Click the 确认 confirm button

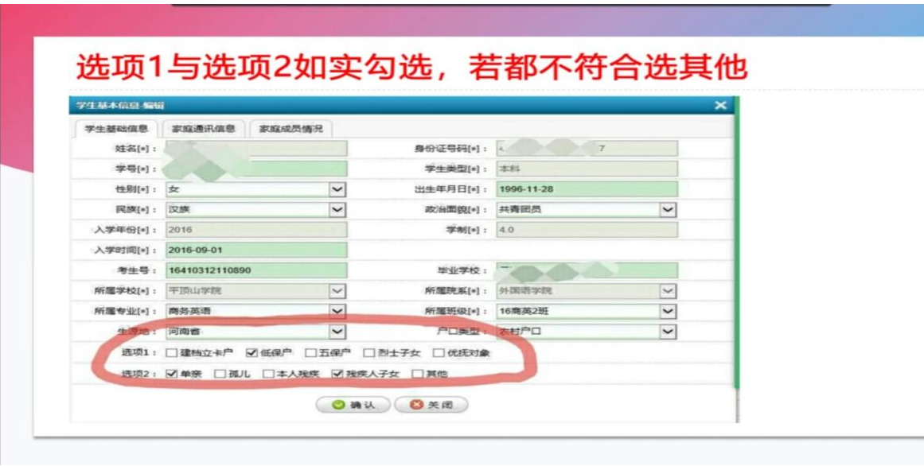tap(353, 405)
